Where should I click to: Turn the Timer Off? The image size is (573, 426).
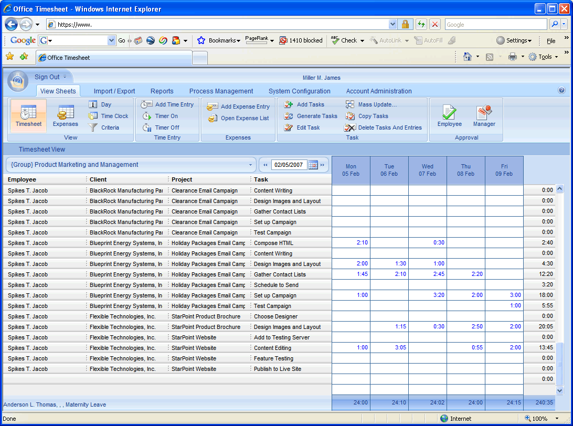click(167, 127)
